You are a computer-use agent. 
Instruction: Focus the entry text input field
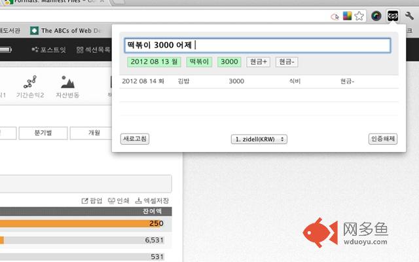(x=257, y=45)
